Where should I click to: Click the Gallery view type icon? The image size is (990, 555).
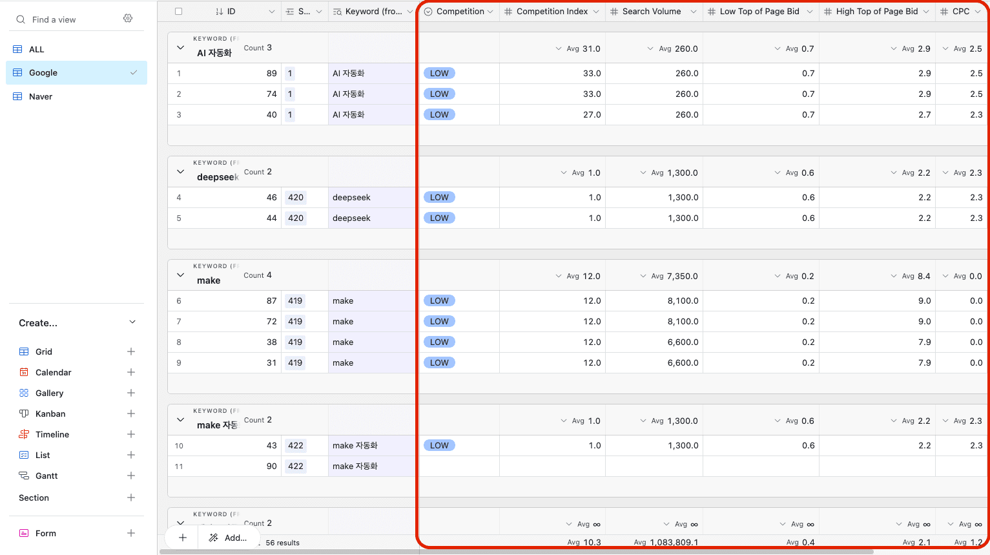coord(24,393)
